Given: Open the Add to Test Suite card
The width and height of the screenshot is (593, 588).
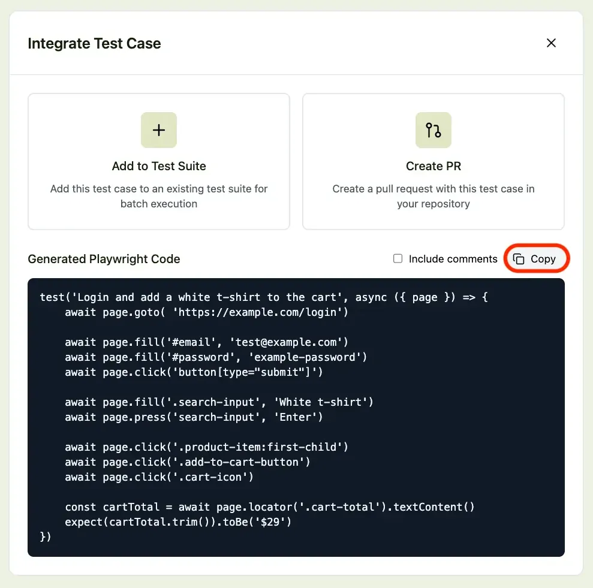Looking at the screenshot, I should pos(158,161).
